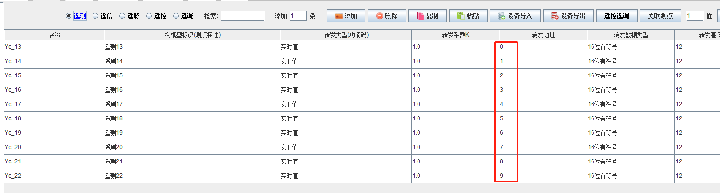Select the Yc_16 name cell
The width and height of the screenshot is (720, 193).
click(x=54, y=90)
